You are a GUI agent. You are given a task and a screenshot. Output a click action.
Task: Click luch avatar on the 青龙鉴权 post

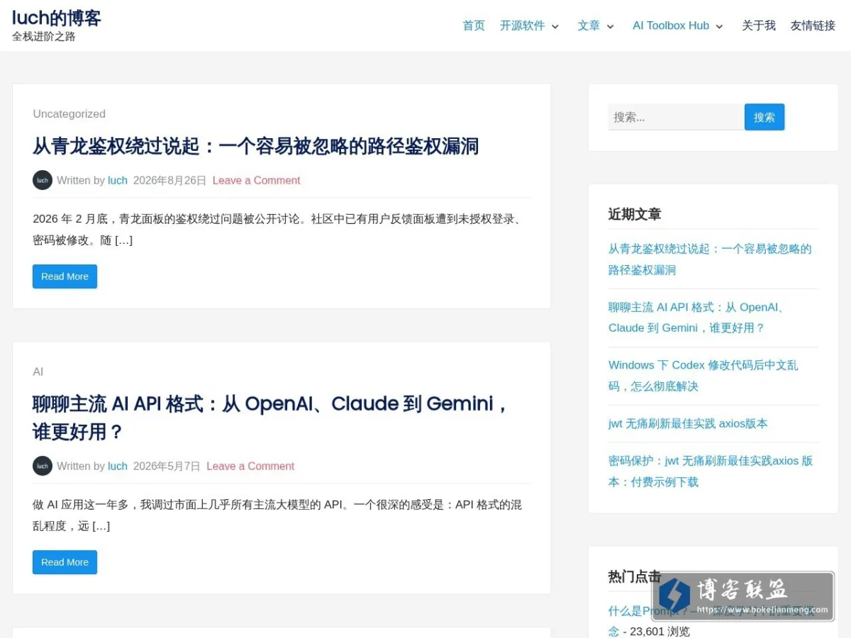[43, 180]
